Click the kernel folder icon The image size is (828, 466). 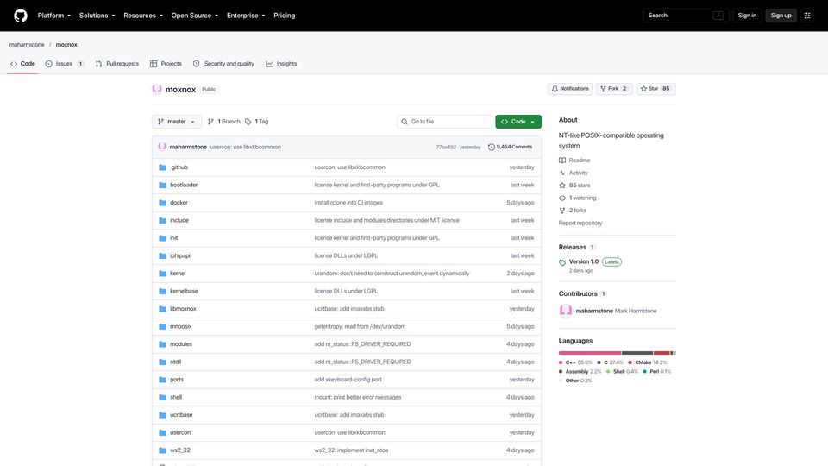[x=163, y=274]
